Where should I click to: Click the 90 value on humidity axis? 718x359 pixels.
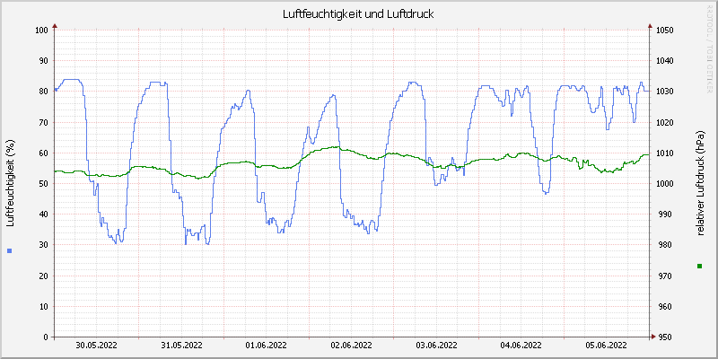[x=43, y=61]
